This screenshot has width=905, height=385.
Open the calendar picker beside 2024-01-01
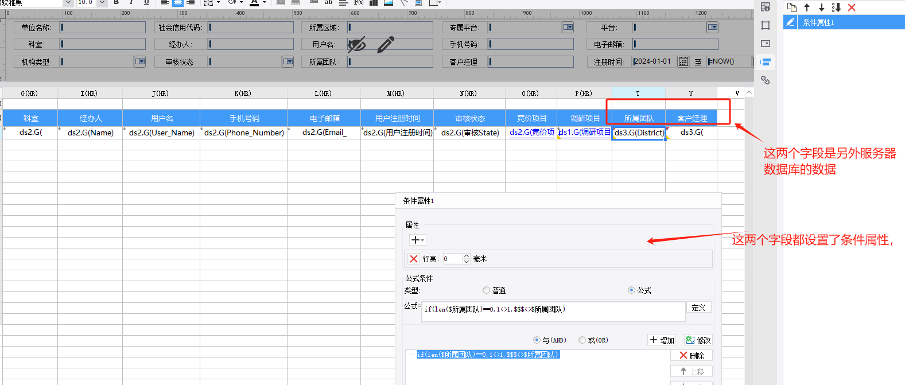[x=683, y=61]
